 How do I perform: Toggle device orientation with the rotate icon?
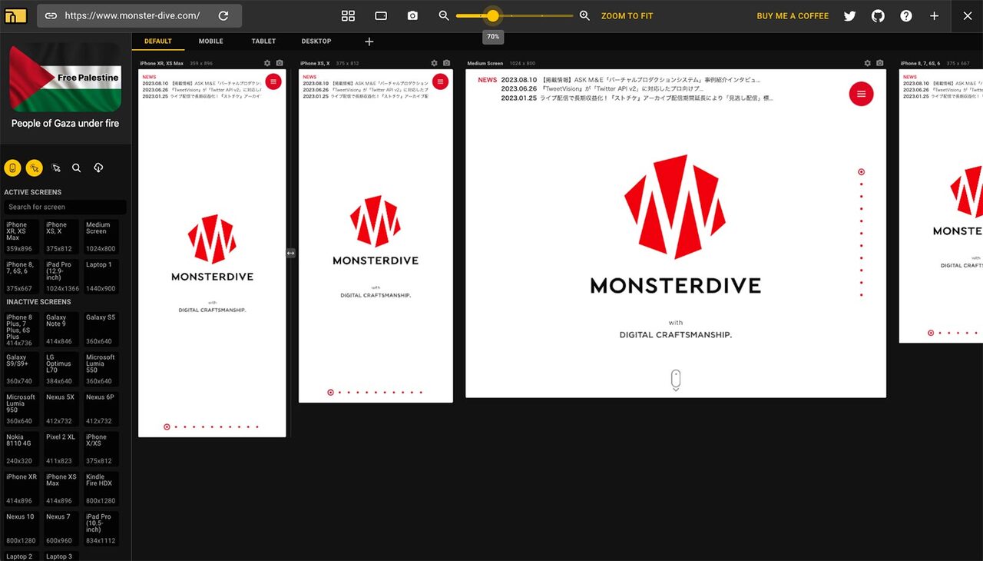(381, 15)
